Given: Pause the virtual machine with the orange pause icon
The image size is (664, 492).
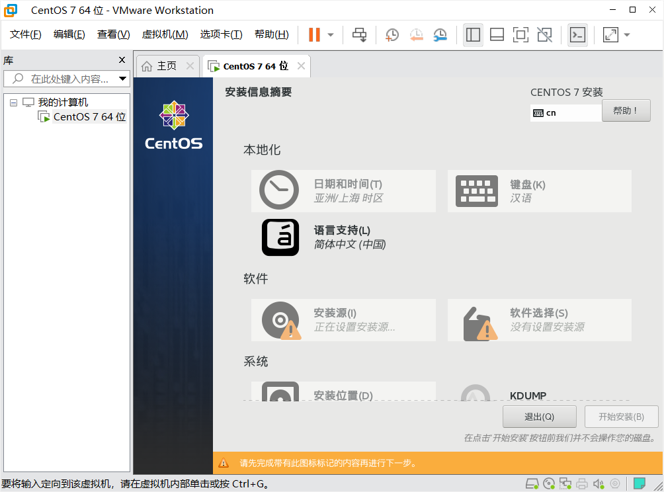Looking at the screenshot, I should click(314, 35).
